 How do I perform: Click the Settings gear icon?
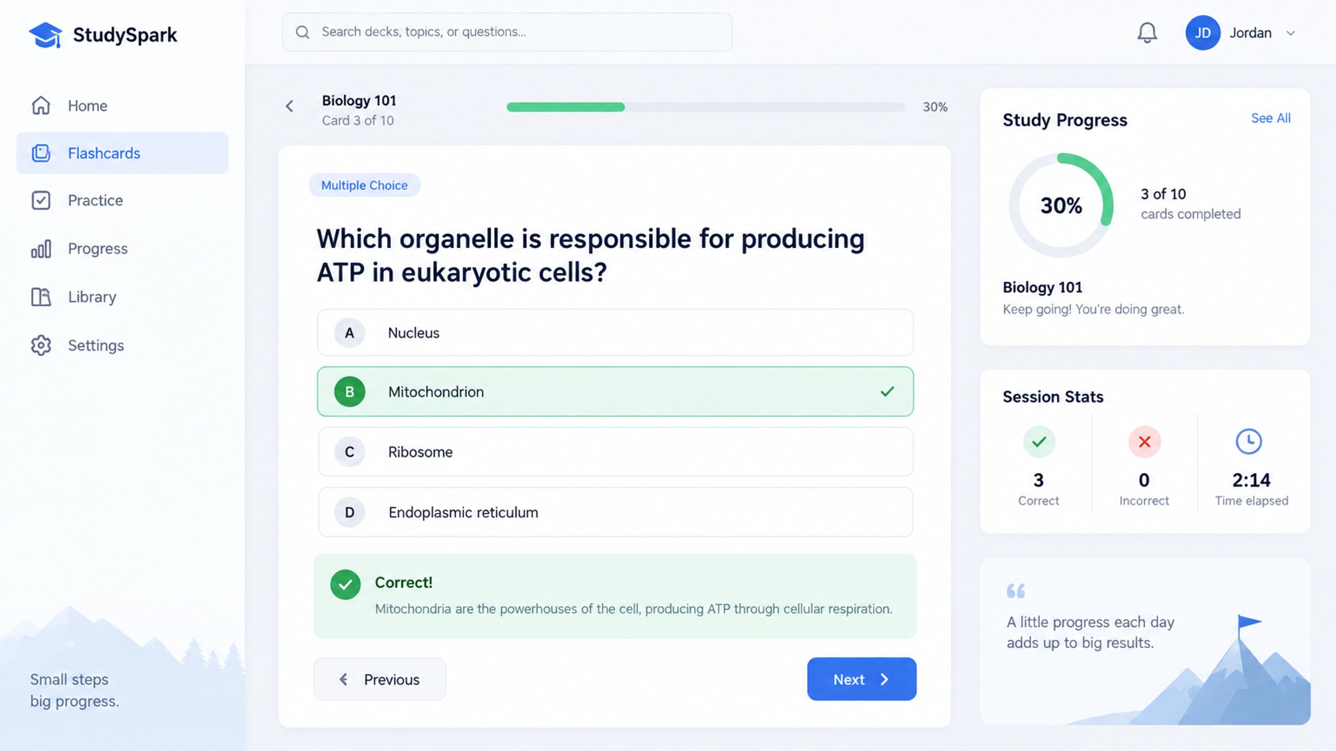click(x=41, y=345)
